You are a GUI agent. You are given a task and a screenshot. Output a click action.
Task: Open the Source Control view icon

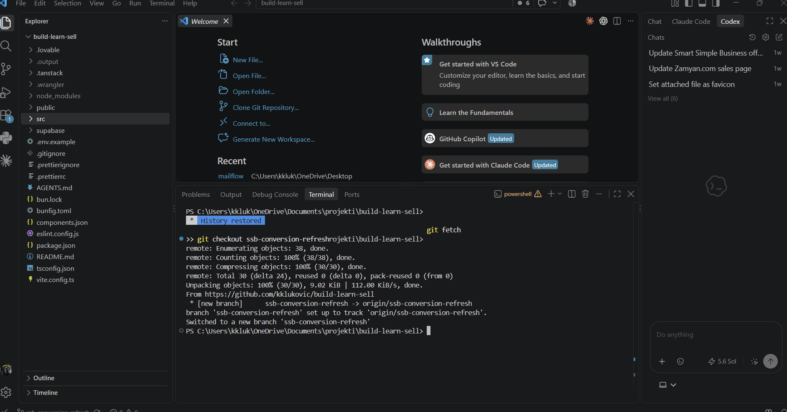pos(6,69)
